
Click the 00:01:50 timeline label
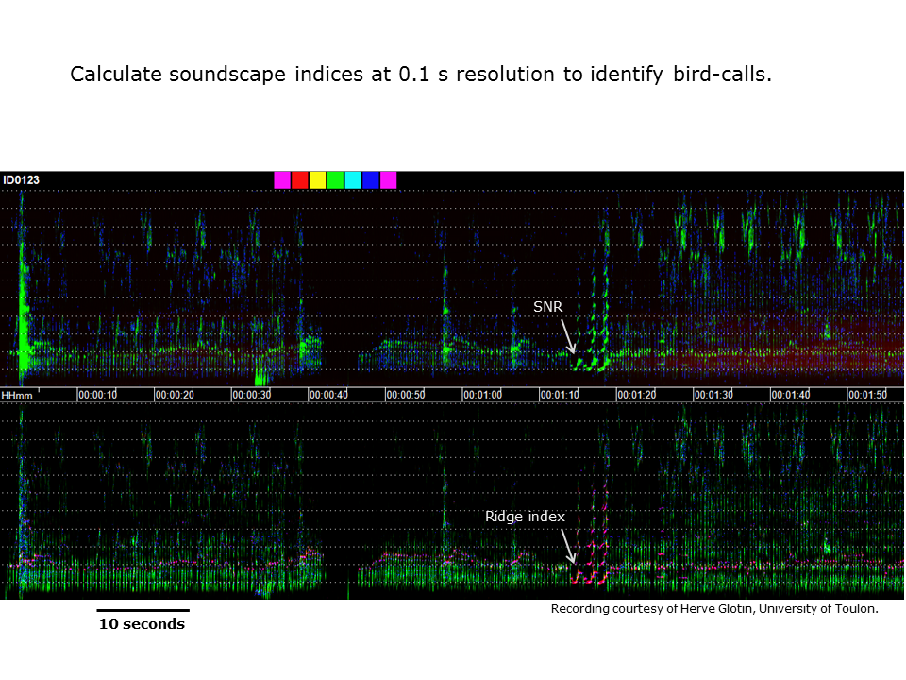click(x=867, y=395)
